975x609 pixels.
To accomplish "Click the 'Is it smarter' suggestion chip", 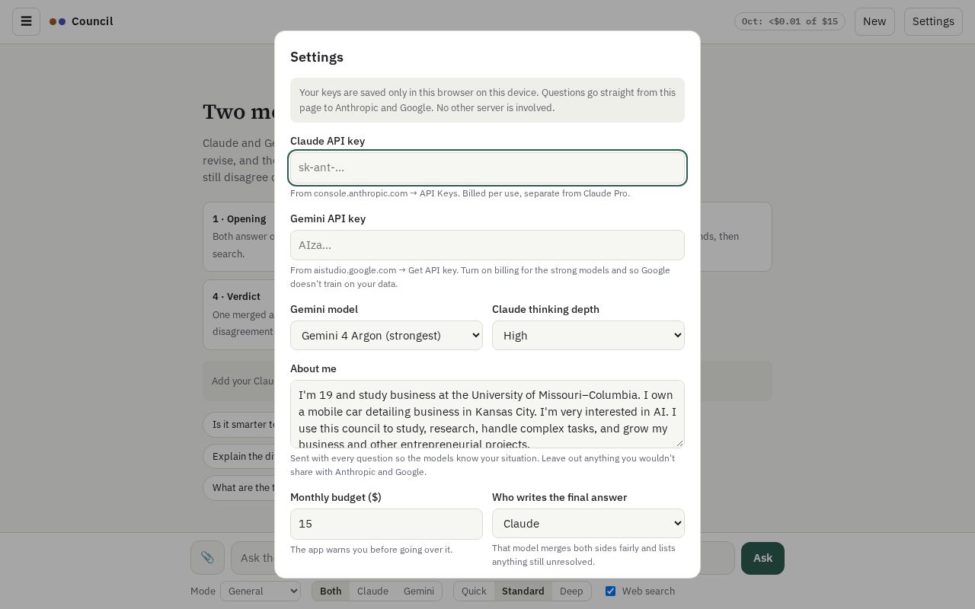I will [x=239, y=424].
